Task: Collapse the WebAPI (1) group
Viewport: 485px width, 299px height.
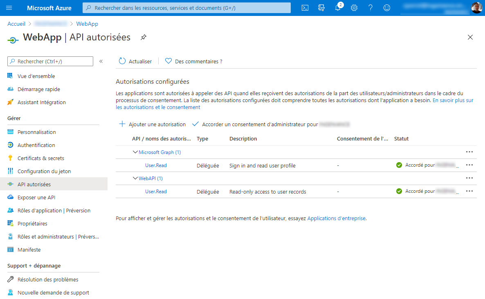Action: [135, 178]
